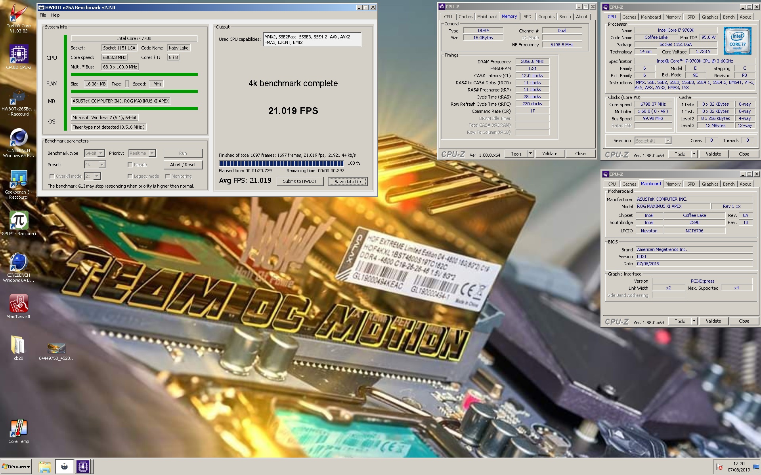Select Memory tab in CPU-Z mainboard window

tap(673, 184)
